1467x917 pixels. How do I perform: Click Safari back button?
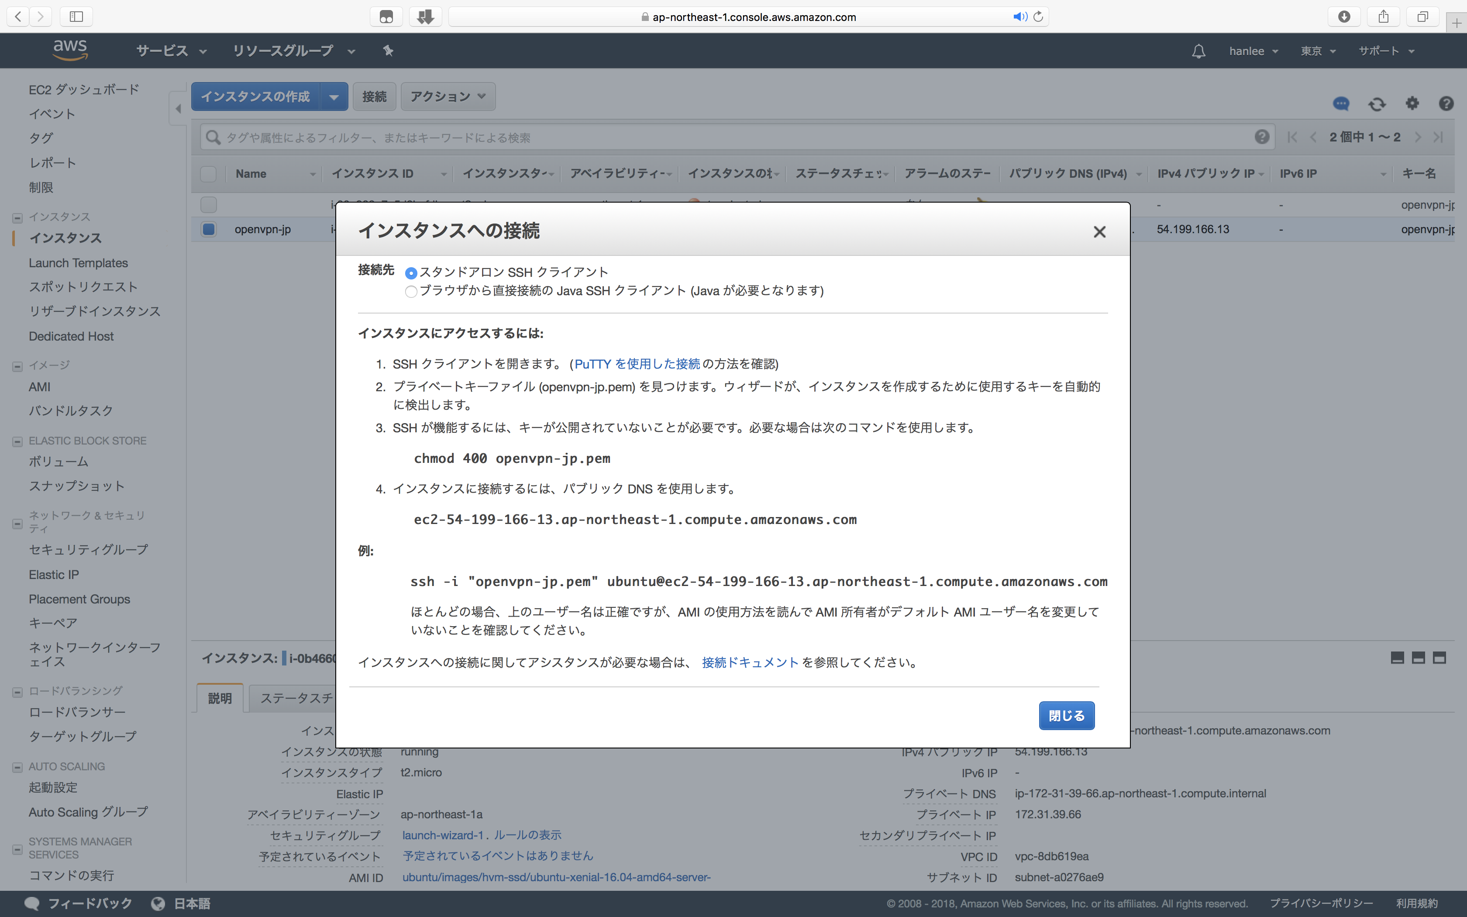click(x=18, y=17)
